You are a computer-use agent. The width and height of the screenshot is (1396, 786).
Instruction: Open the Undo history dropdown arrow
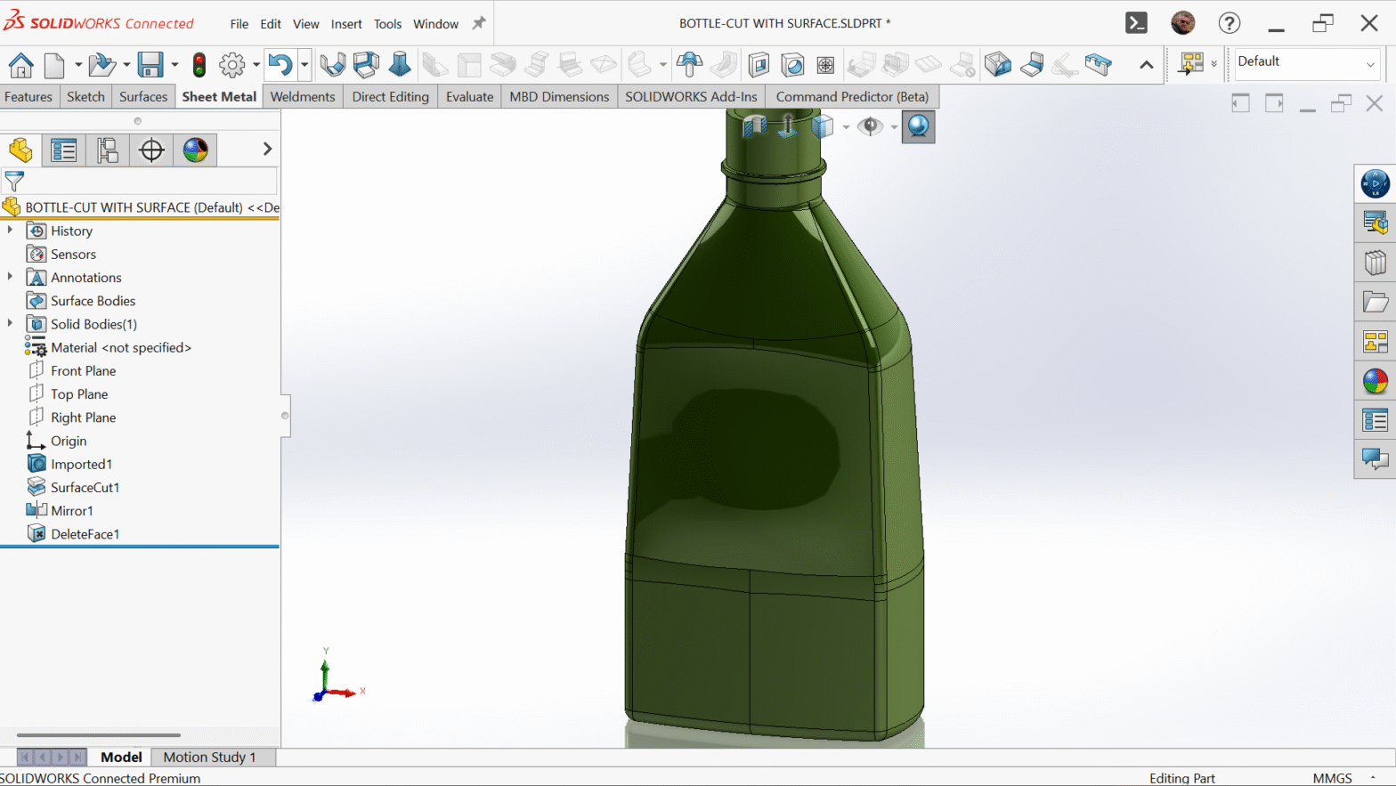(x=304, y=65)
